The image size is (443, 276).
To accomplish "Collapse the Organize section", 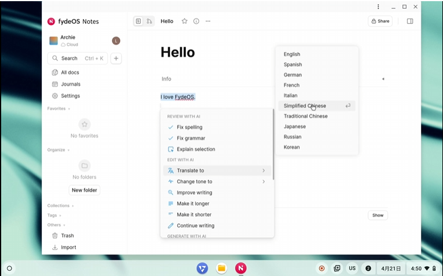I will tap(59, 150).
